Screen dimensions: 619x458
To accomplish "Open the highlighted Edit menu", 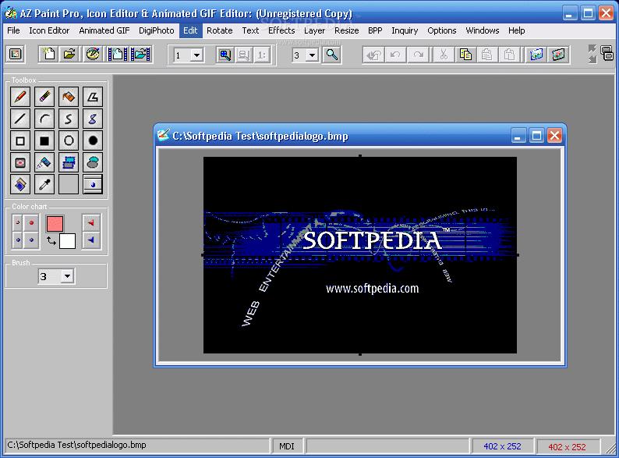I will (190, 30).
